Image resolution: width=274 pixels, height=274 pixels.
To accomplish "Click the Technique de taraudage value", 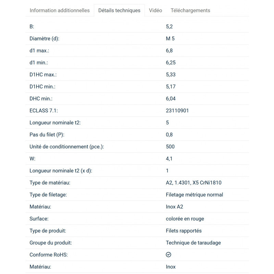I will coord(193,243).
